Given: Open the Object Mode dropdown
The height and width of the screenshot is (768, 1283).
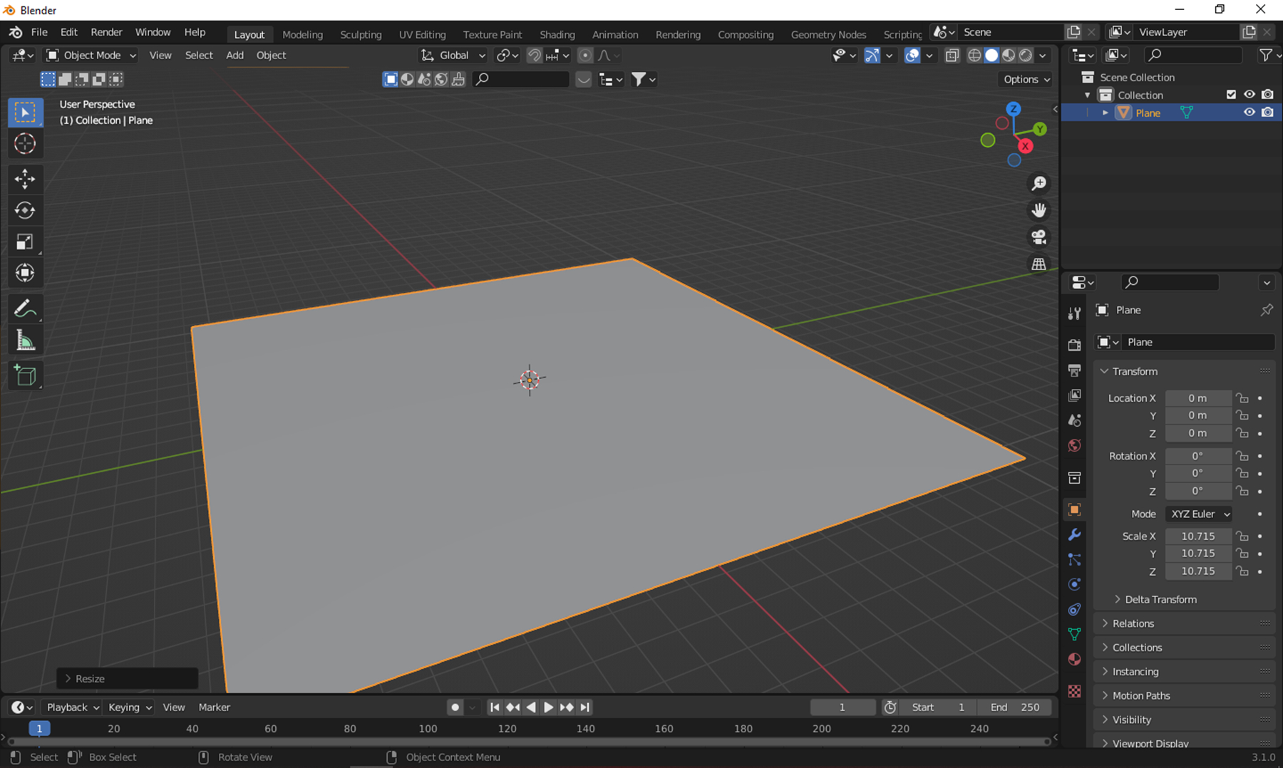Looking at the screenshot, I should point(91,55).
